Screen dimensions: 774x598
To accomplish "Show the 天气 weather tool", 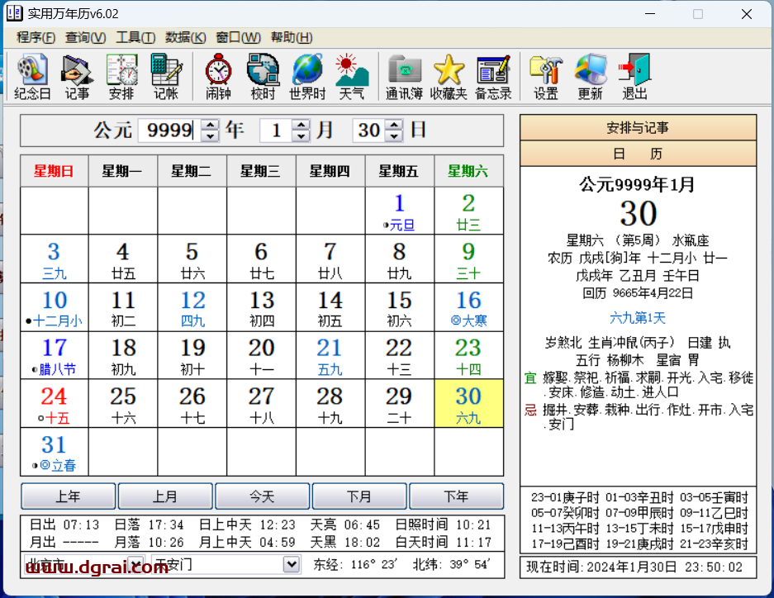I will (352, 76).
